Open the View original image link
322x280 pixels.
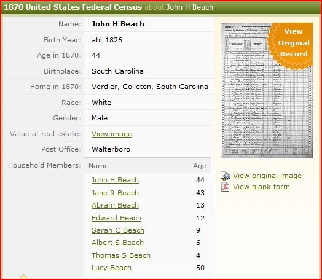267,176
